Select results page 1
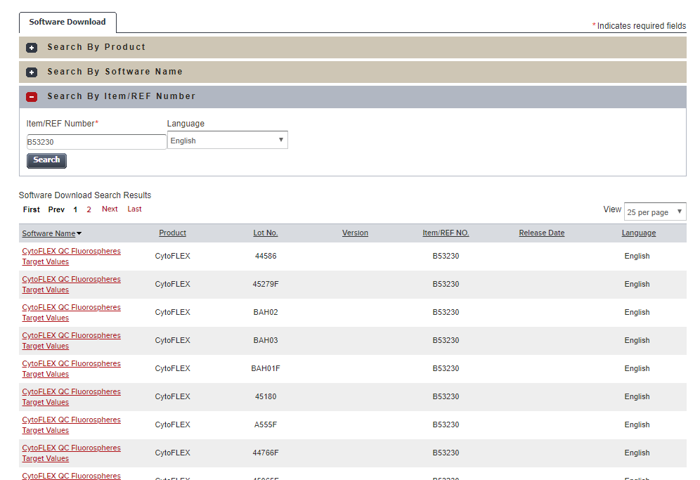This screenshot has height=480, width=700. (75, 209)
